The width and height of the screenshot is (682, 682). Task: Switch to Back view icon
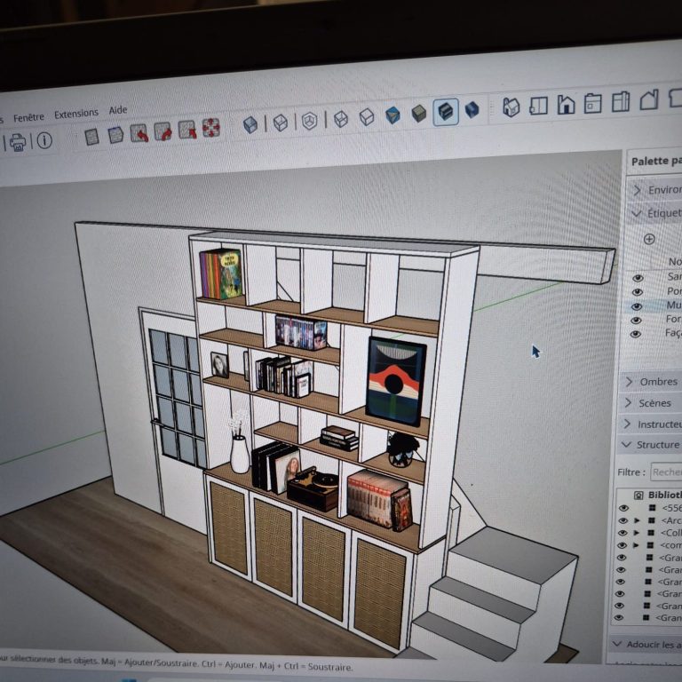pyautogui.click(x=621, y=101)
